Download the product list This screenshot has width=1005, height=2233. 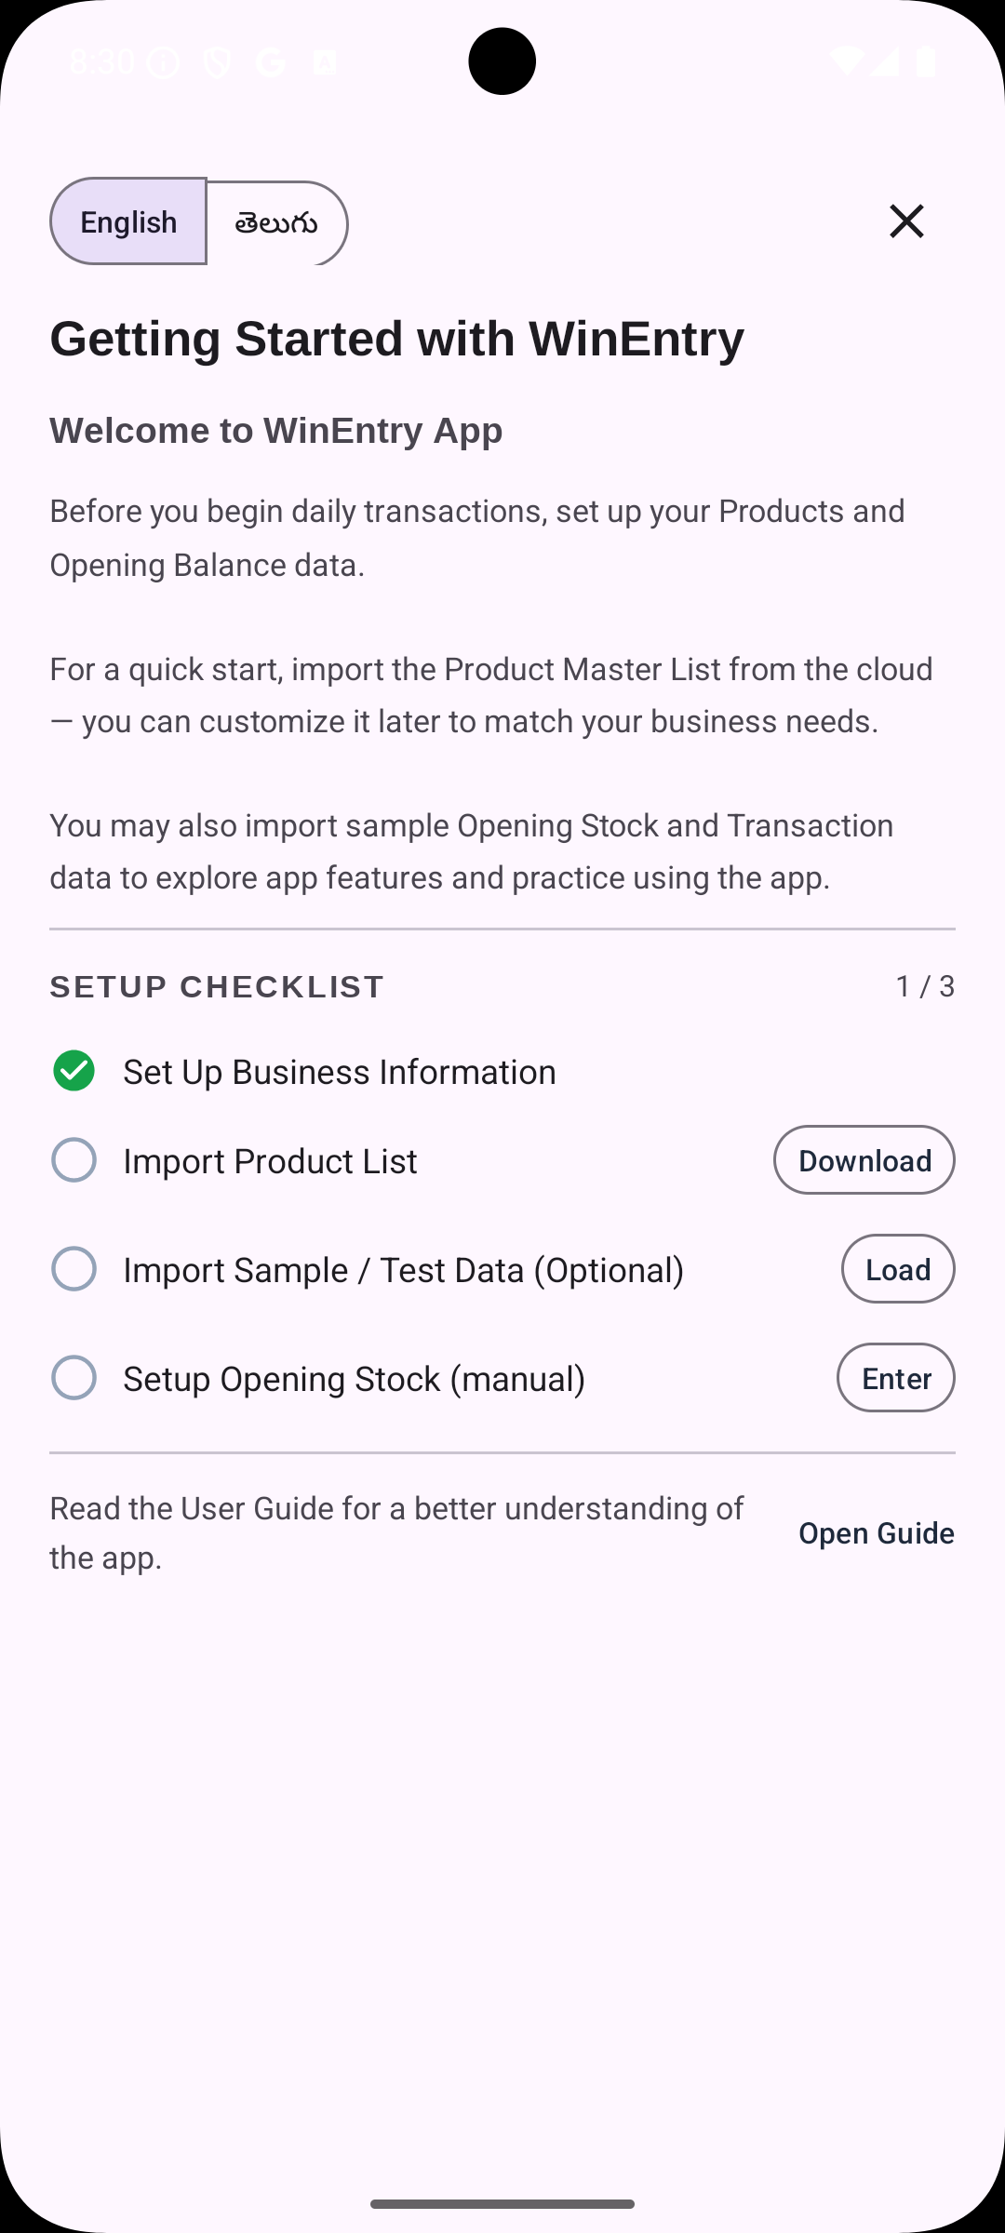click(x=864, y=1160)
